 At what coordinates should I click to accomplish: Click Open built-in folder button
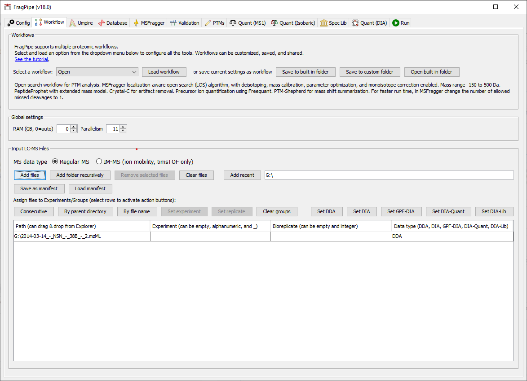431,72
